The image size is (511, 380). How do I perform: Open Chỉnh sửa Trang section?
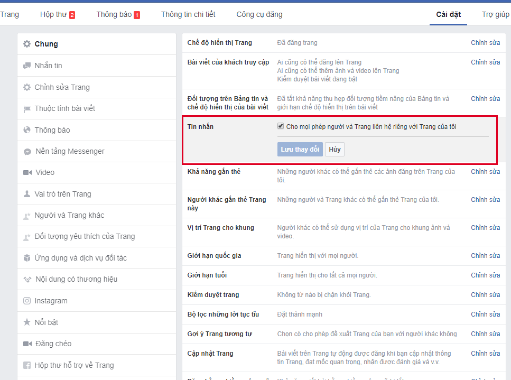click(x=97, y=87)
